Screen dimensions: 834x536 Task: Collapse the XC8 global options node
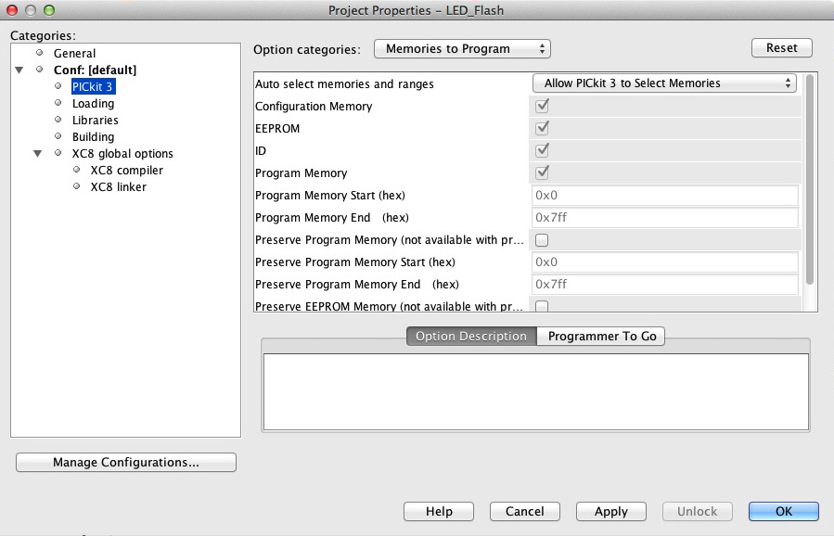point(38,154)
